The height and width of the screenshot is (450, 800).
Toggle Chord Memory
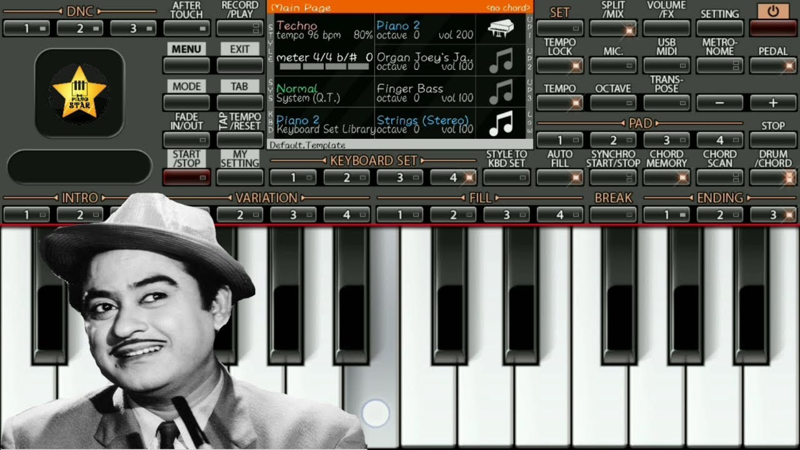(x=667, y=177)
